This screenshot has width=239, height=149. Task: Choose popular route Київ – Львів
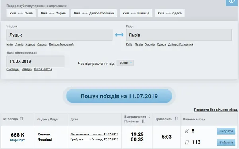tap(21, 13)
